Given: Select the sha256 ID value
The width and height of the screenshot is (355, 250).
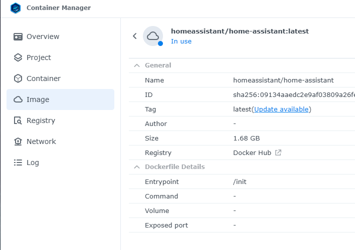Looking at the screenshot, I should point(294,94).
